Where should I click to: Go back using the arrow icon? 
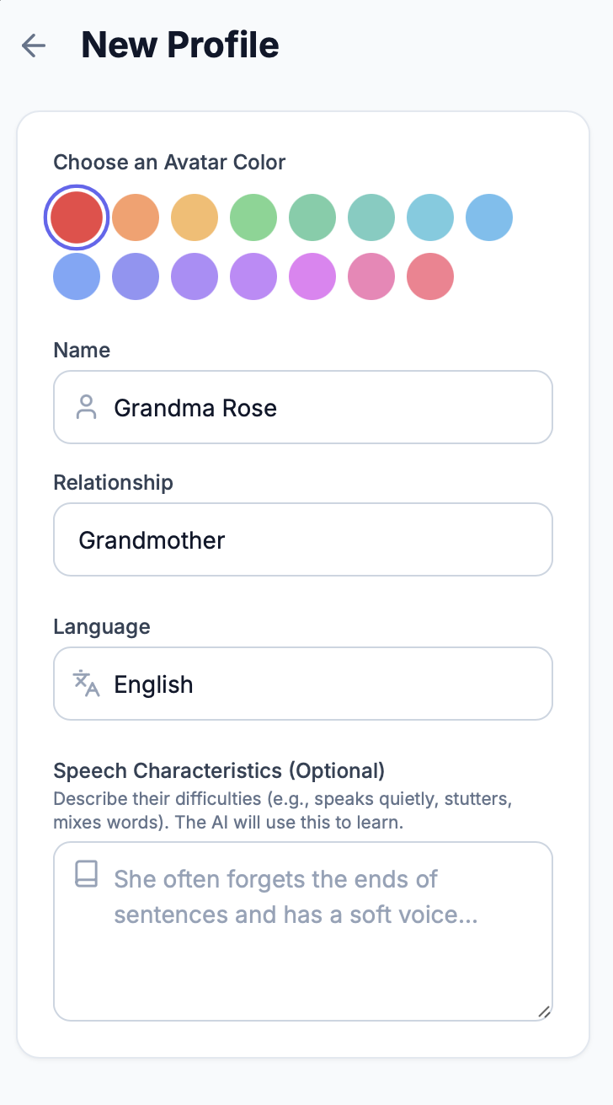coord(34,46)
